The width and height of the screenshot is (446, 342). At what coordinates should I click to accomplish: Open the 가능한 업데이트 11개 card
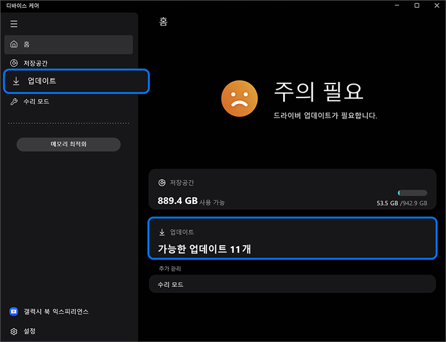pyautogui.click(x=292, y=240)
